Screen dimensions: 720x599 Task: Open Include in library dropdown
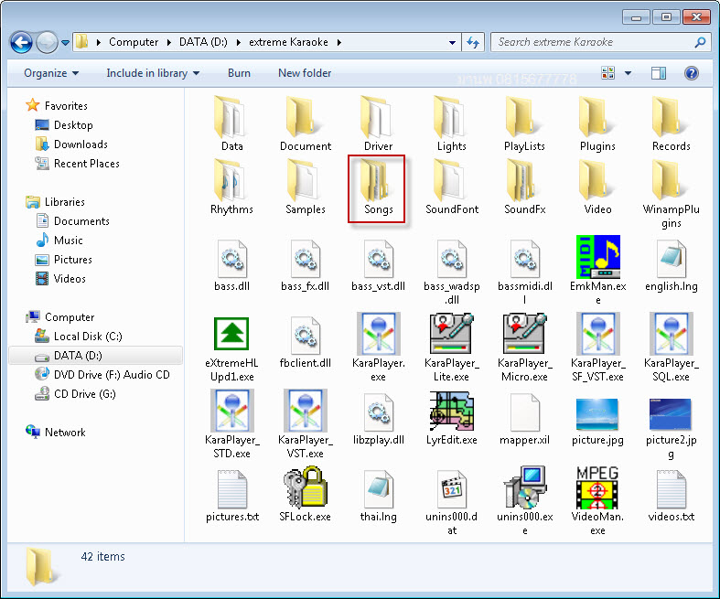click(153, 73)
